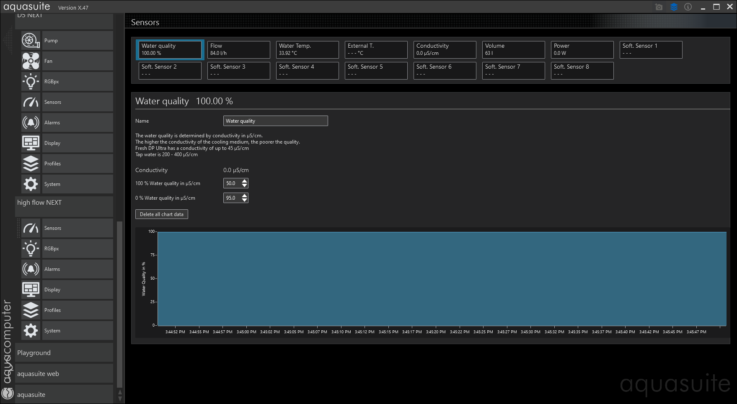Click the screenshot camera icon in the title bar
Viewport: 737px width, 404px height.
tap(659, 7)
